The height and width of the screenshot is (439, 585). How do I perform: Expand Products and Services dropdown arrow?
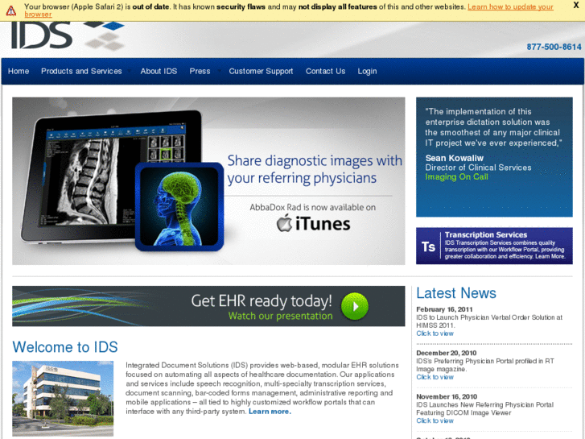(x=130, y=71)
